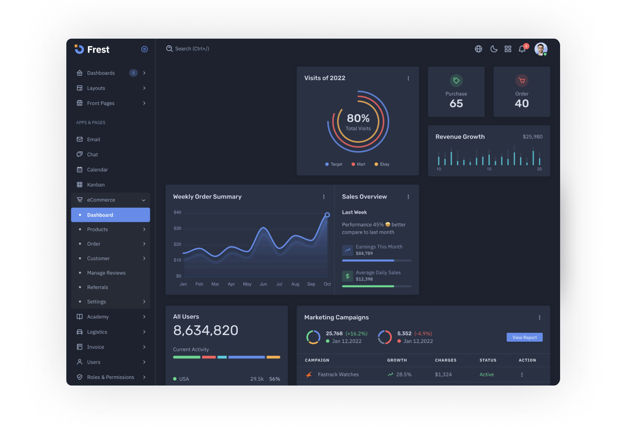Collapse the eCommerce section
The image size is (626, 447).
[x=143, y=200]
